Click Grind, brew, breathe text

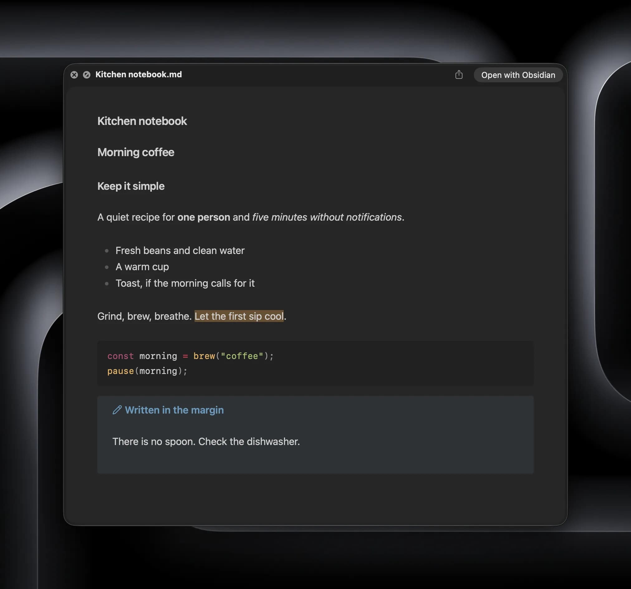tap(144, 316)
